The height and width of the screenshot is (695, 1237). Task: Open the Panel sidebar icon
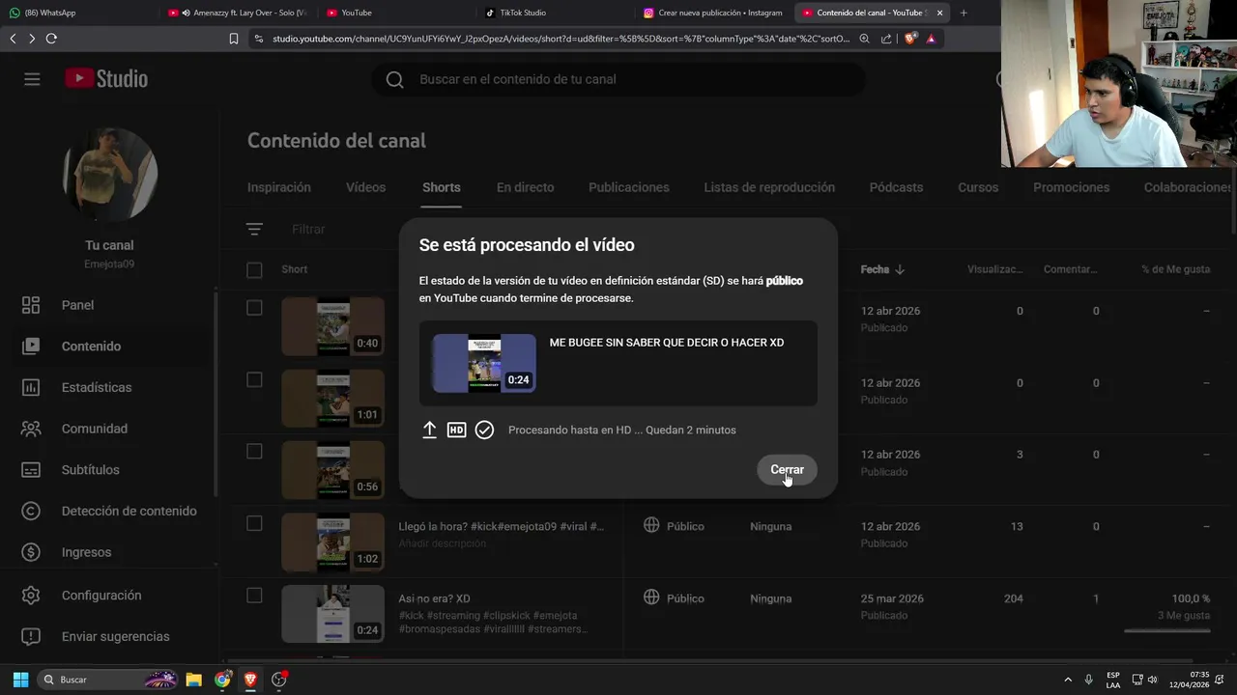tap(31, 305)
